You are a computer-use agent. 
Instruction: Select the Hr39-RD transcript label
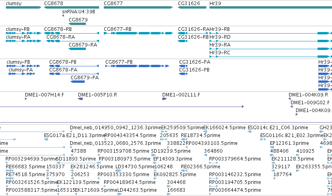[x=220, y=37]
